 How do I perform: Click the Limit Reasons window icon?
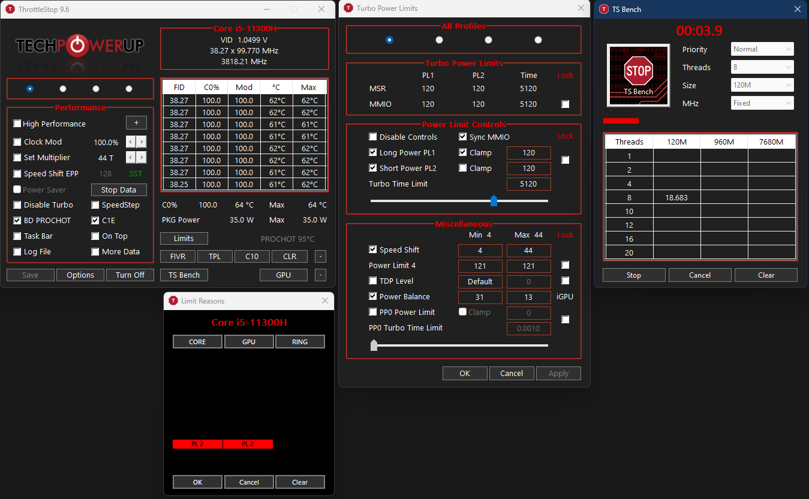click(x=174, y=300)
